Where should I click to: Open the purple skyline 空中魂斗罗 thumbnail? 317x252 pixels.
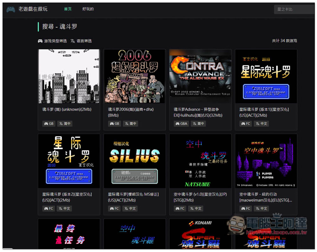click(266, 161)
